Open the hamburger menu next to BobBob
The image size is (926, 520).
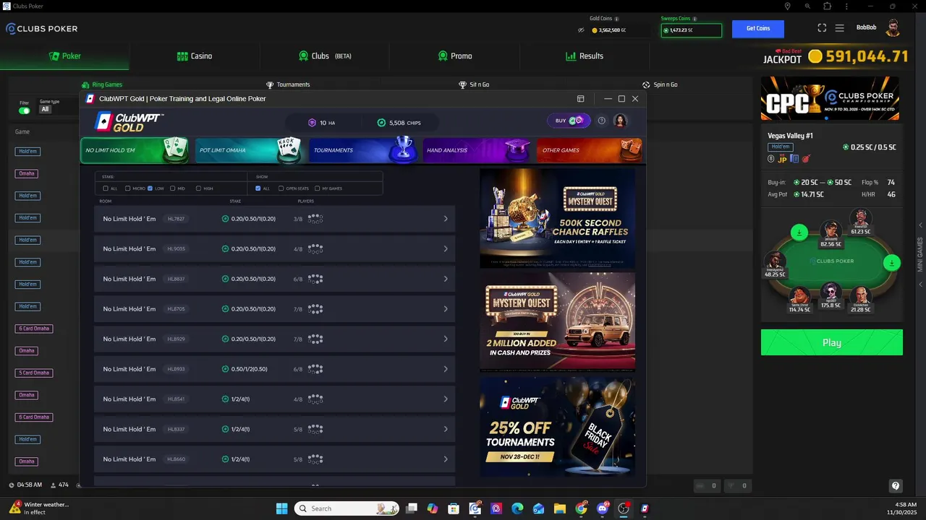click(839, 28)
